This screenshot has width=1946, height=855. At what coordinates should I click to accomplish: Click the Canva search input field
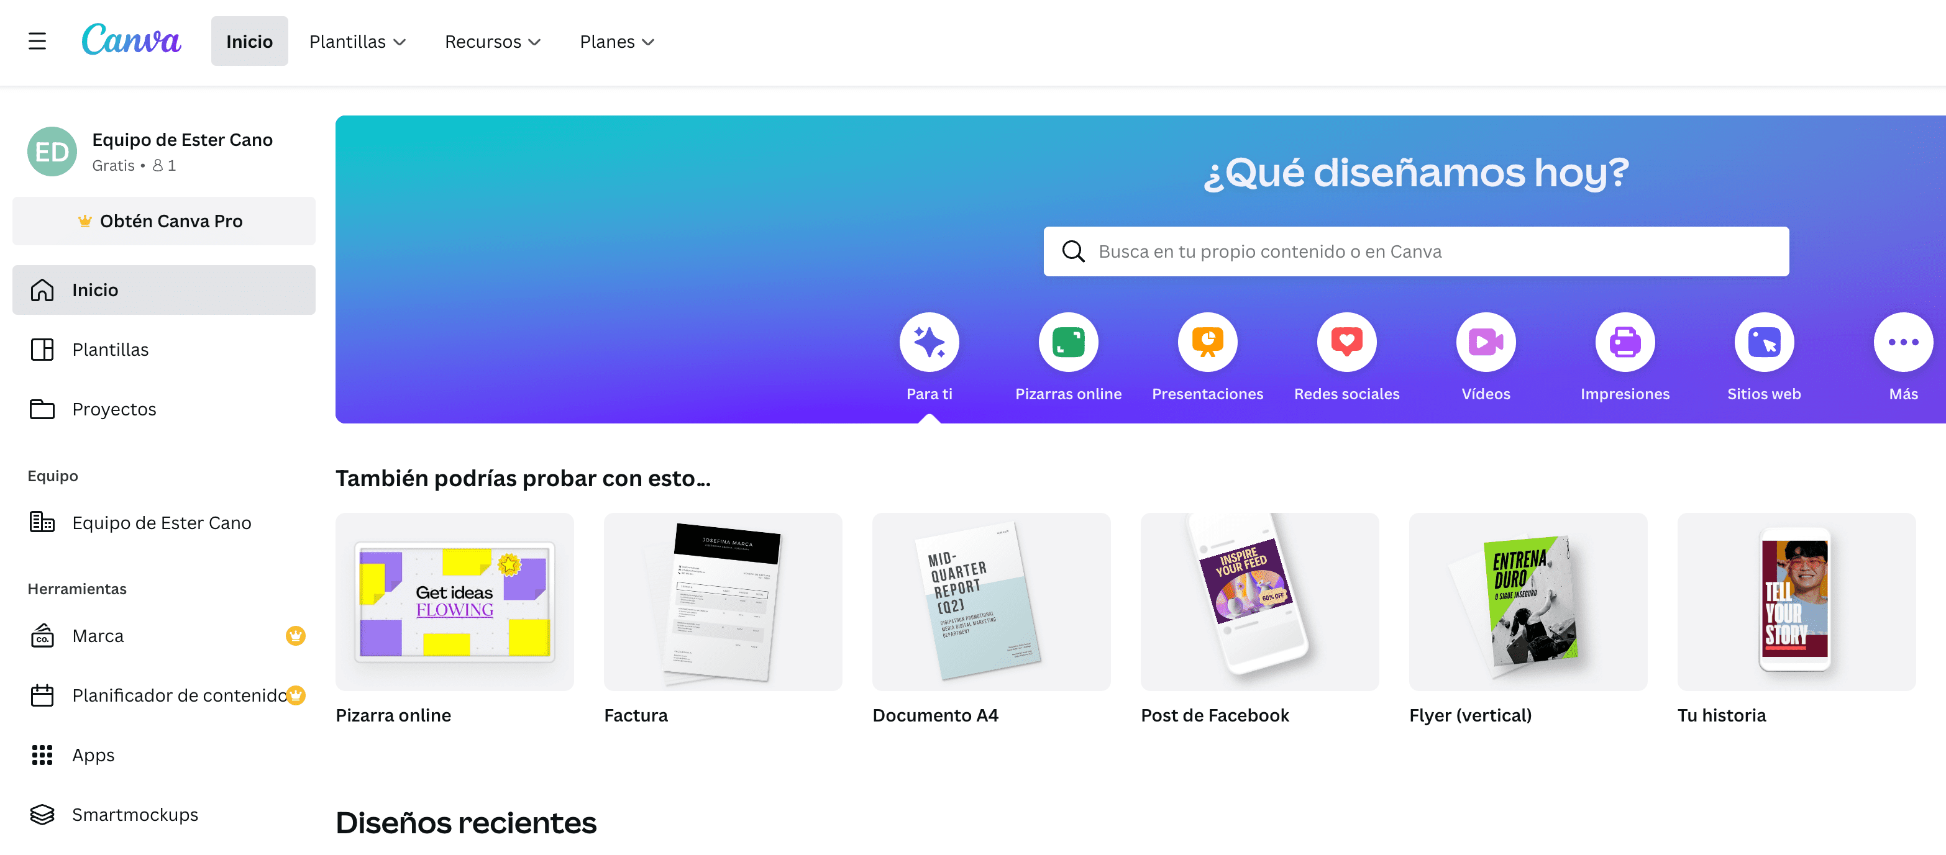click(x=1415, y=251)
